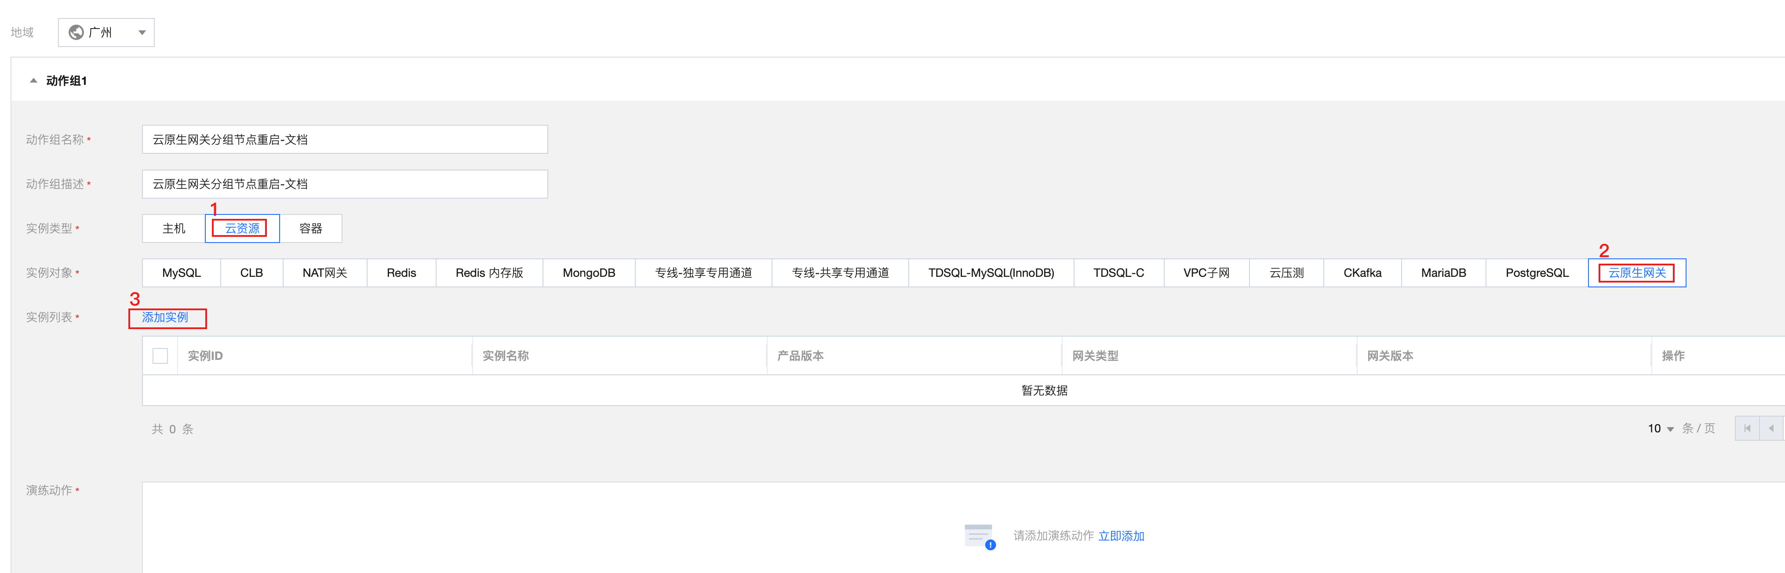Image resolution: width=1785 pixels, height=573 pixels.
Task: Choose MySQL as instance object
Action: pyautogui.click(x=181, y=273)
